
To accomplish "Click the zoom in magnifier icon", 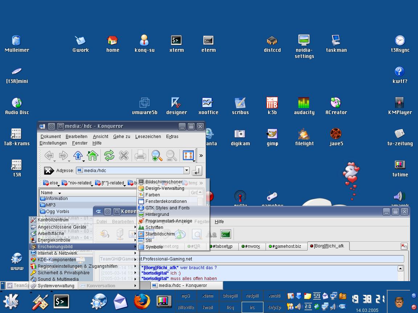I will (x=157, y=156).
